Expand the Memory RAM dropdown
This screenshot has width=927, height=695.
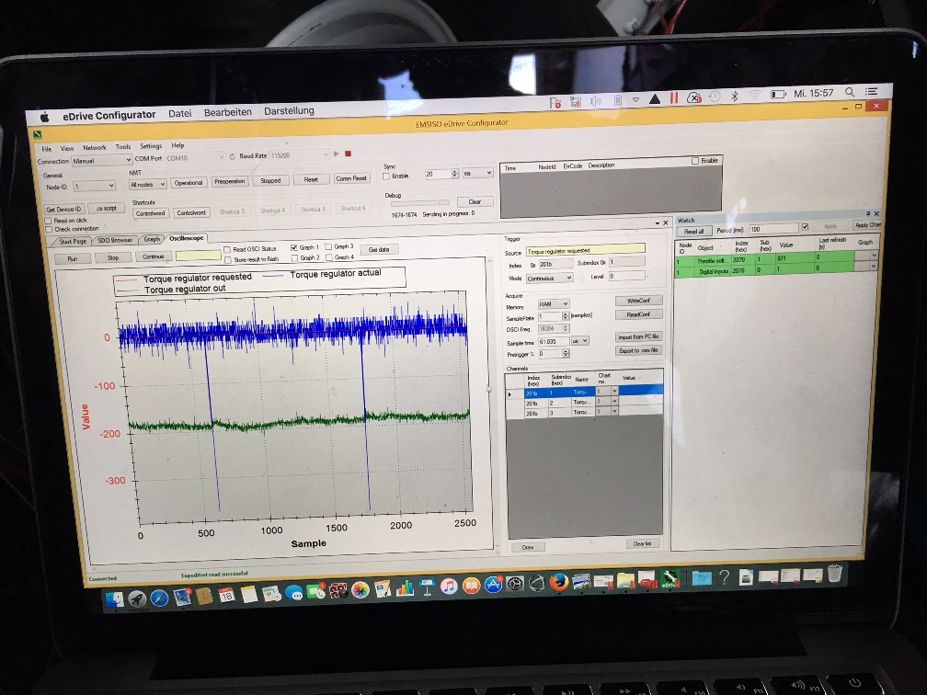click(x=555, y=304)
